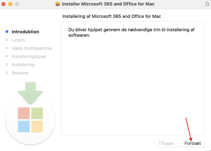Click the Installer Microsoft 365 window title
Image resolution: width=211 pixels, height=151 pixels.
108,4
